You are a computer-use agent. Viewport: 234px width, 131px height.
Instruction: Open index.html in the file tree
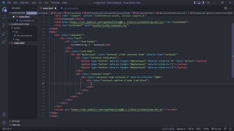(19, 43)
